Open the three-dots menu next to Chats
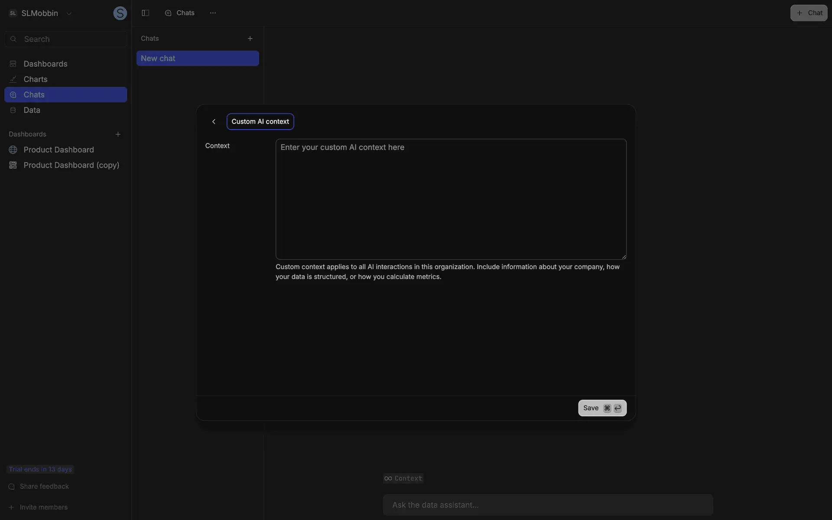 [x=213, y=13]
